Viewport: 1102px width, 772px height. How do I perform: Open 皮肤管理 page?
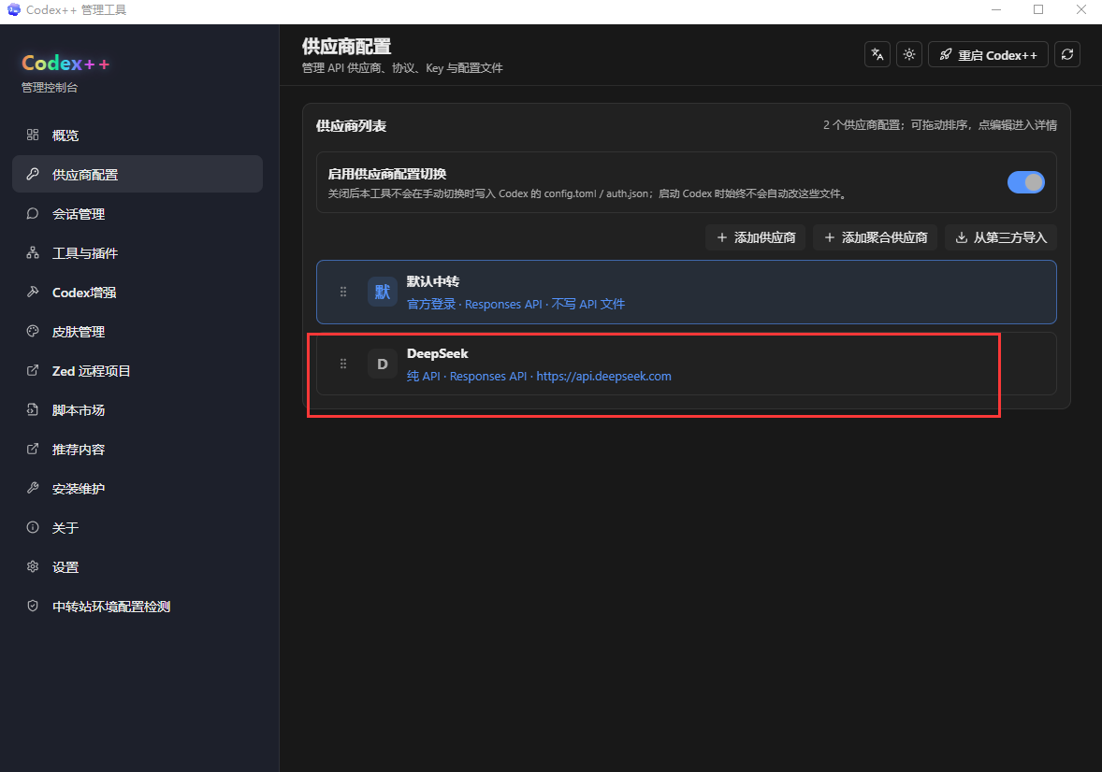(137, 332)
